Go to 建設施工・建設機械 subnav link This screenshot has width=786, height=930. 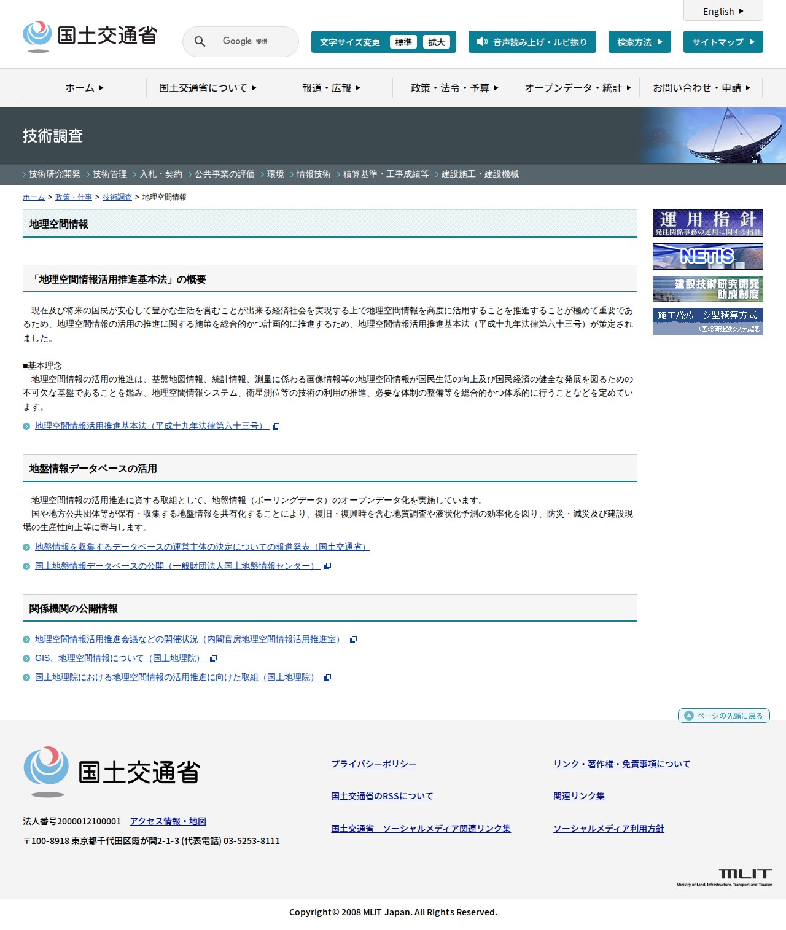pyautogui.click(x=480, y=174)
